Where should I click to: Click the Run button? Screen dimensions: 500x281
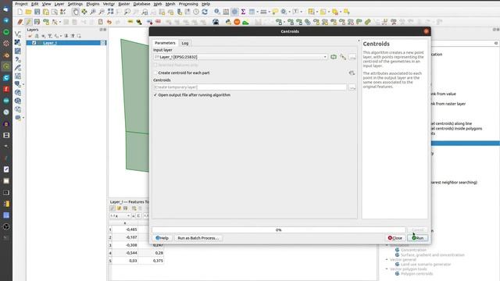pyautogui.click(x=417, y=238)
